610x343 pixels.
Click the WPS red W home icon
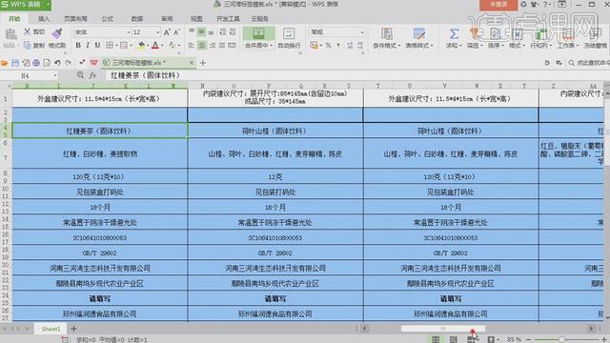[93, 63]
